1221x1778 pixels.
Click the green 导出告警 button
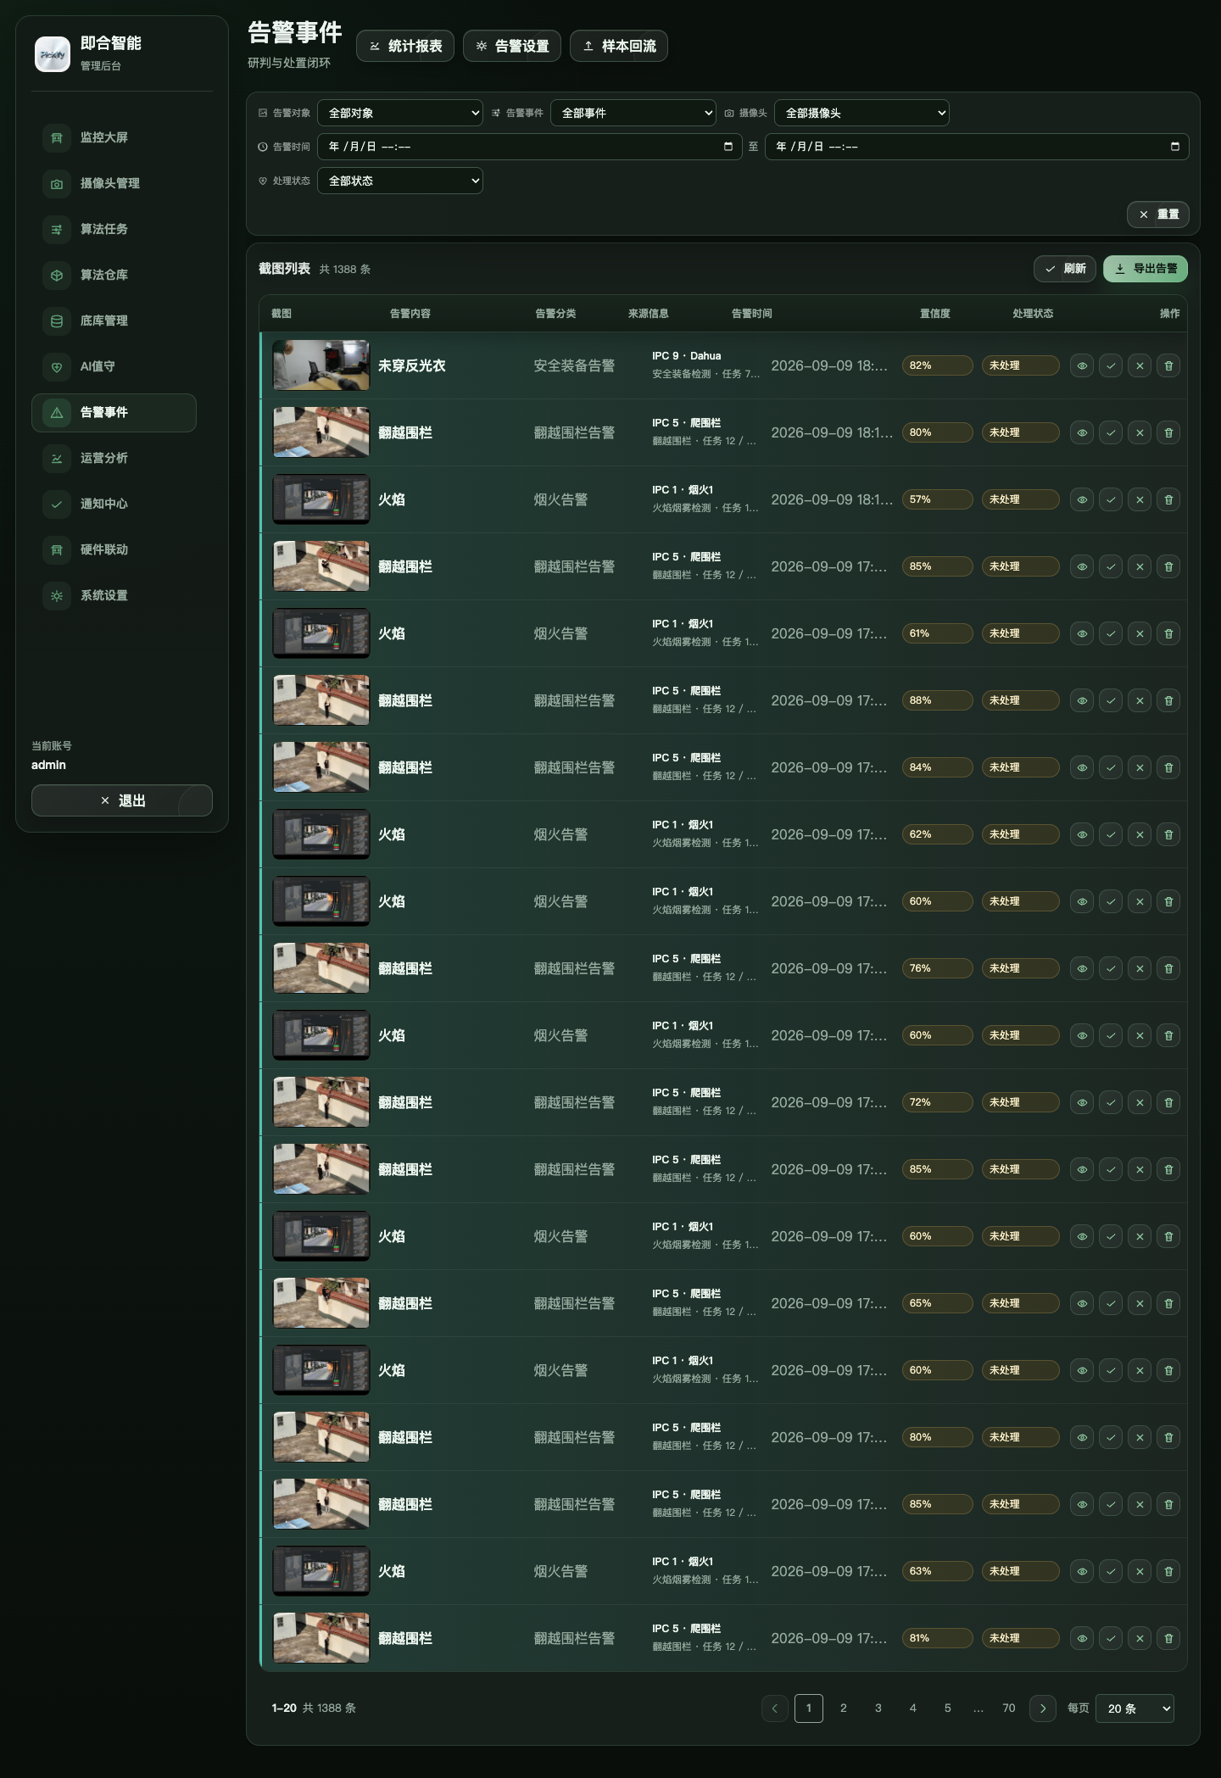click(x=1146, y=269)
